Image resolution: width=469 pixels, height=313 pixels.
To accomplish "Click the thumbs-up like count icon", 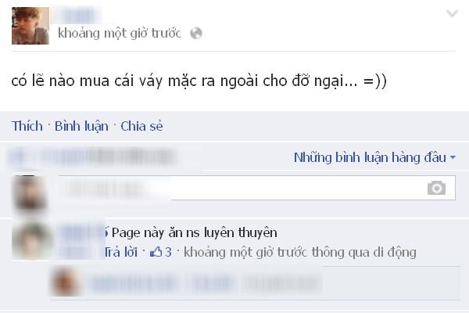I will click(156, 252).
